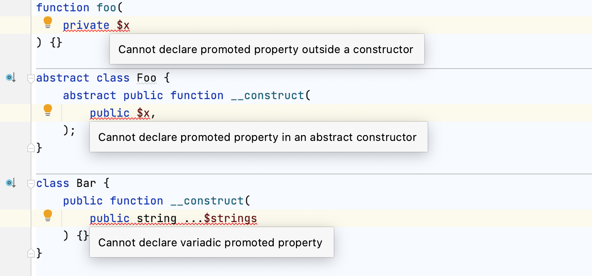Click tooltip "Cannot declare promoted property outside a constructor"
This screenshot has width=592, height=276.
point(267,49)
